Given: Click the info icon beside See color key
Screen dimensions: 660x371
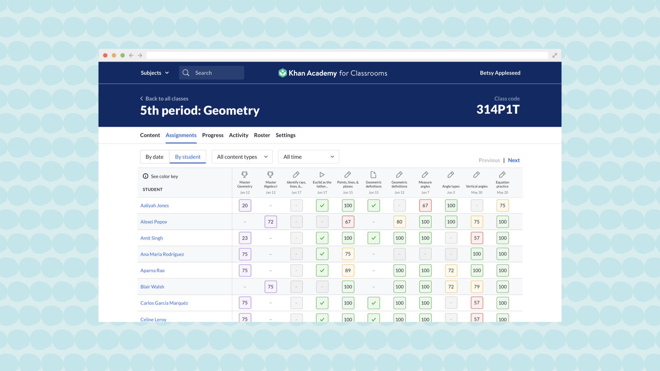Looking at the screenshot, I should pyautogui.click(x=145, y=176).
